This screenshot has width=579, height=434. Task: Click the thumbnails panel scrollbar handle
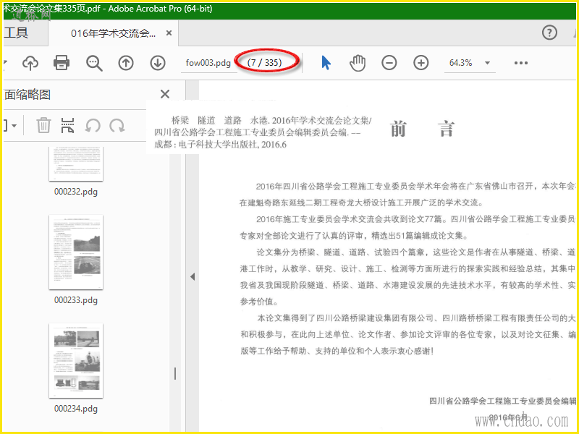click(175, 373)
